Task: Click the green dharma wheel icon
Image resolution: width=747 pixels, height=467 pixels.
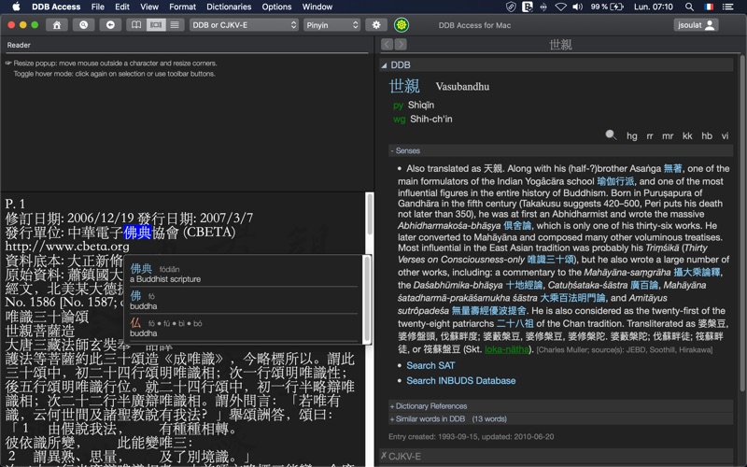Action: [x=402, y=25]
